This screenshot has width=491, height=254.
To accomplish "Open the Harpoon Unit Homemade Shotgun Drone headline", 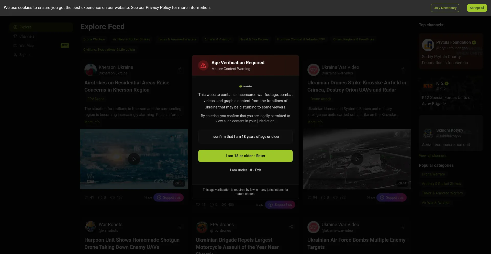I will coord(132,244).
